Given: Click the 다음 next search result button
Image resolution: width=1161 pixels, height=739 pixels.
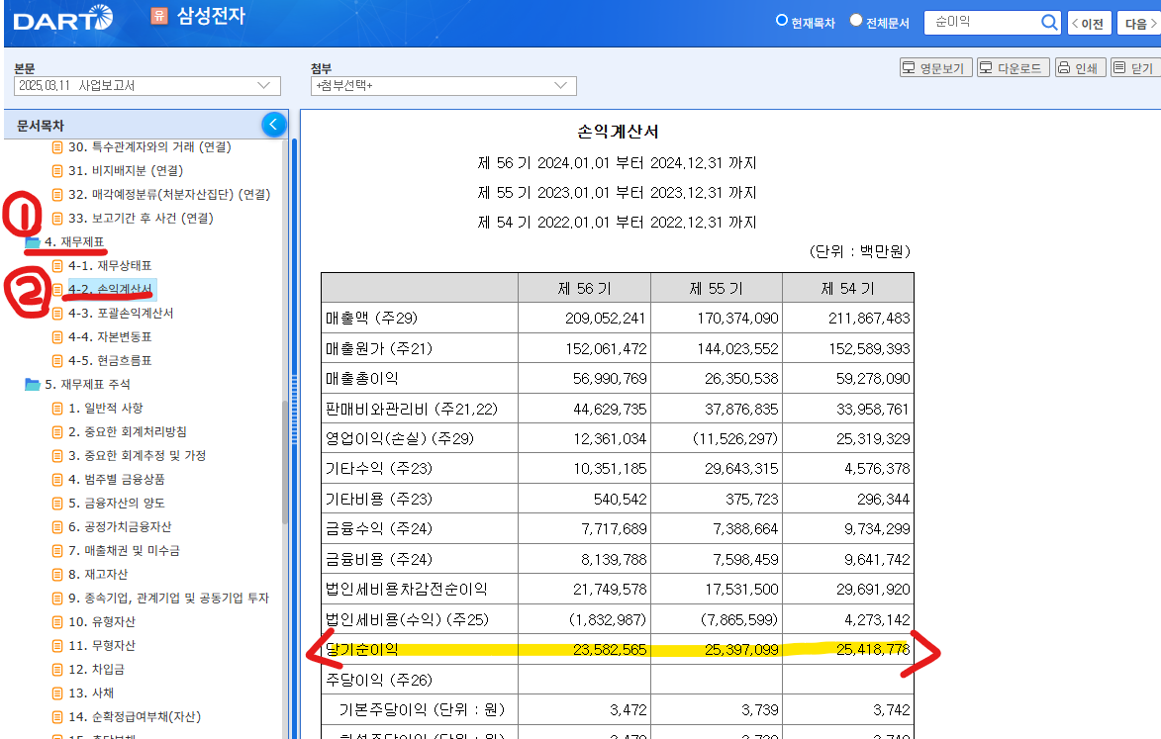Looking at the screenshot, I should (x=1138, y=22).
